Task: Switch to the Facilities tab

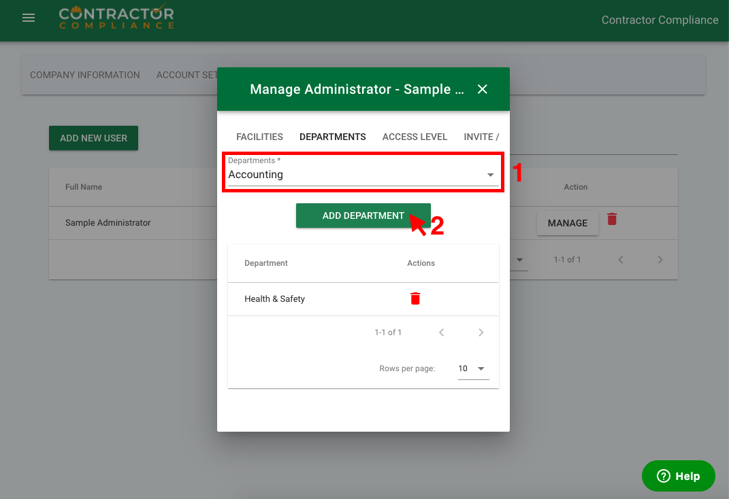Action: pos(259,137)
